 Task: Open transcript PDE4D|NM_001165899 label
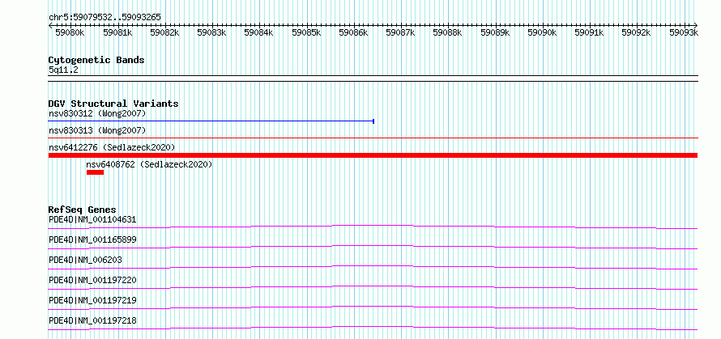pyautogui.click(x=92, y=239)
